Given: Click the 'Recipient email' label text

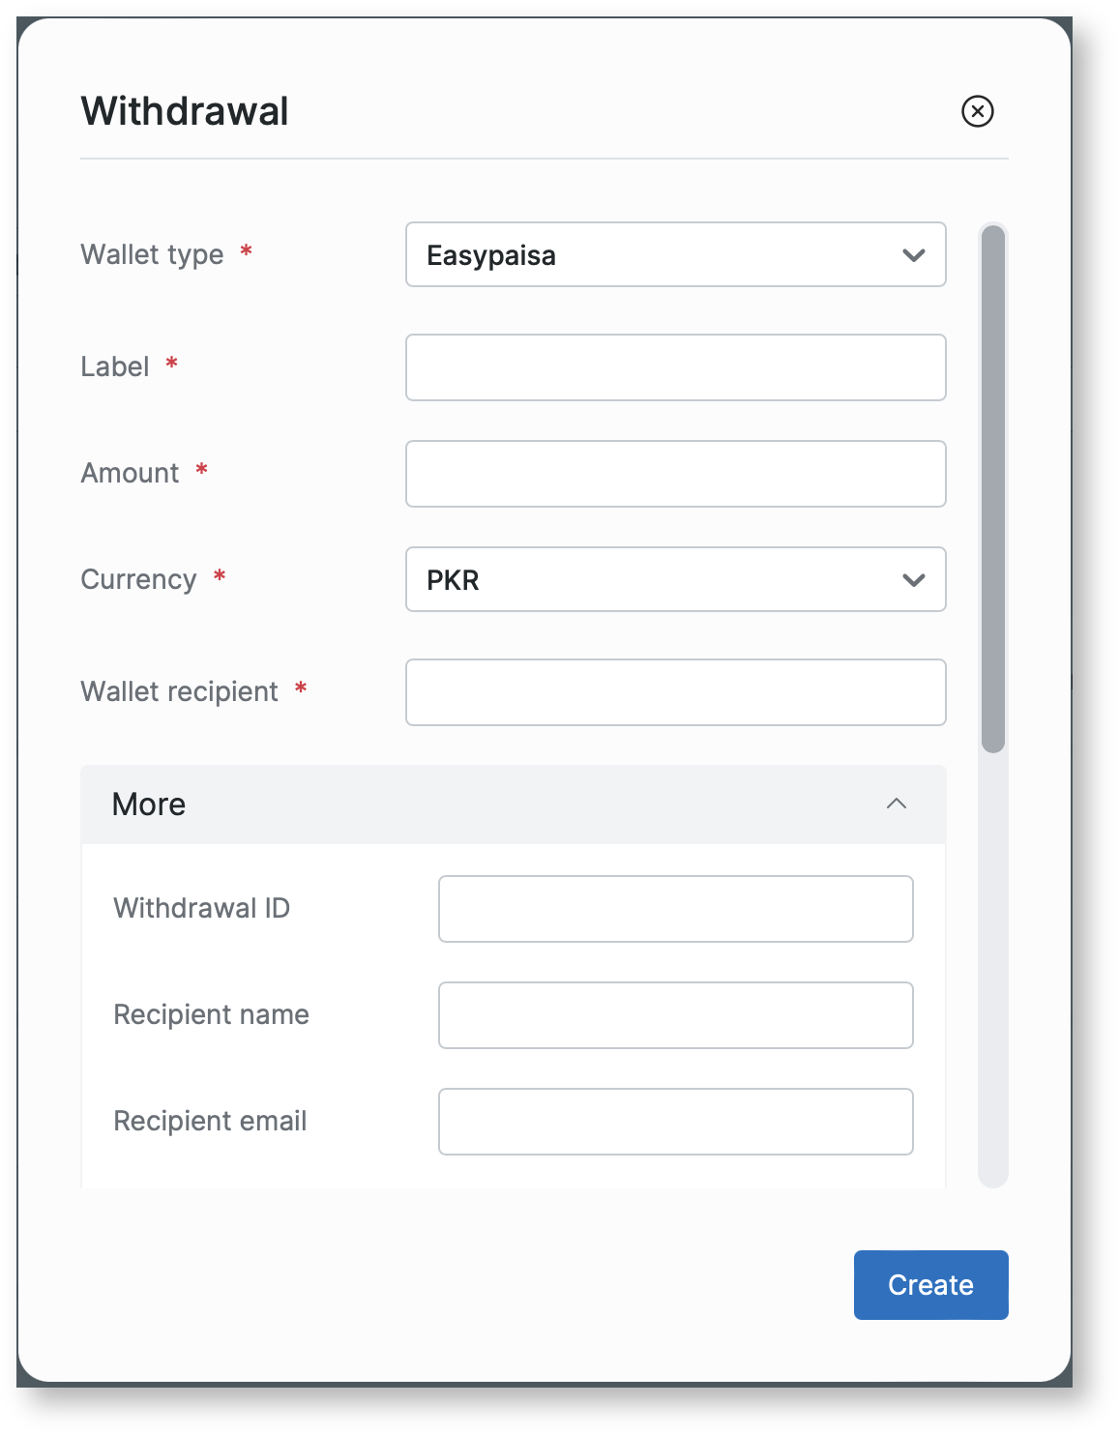Looking at the screenshot, I should click(x=210, y=1121).
